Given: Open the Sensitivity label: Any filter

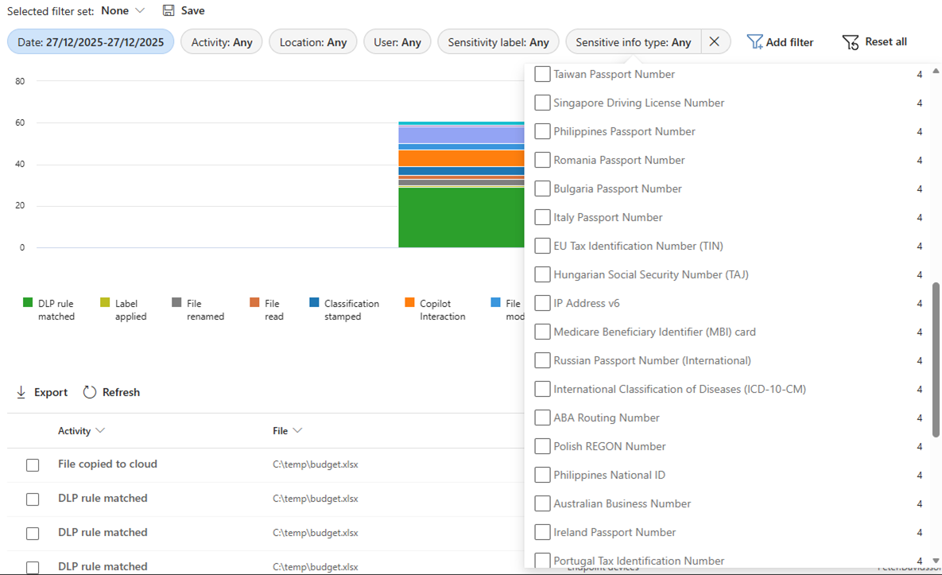Looking at the screenshot, I should click(498, 42).
